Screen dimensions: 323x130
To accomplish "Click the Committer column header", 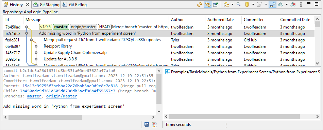I will (x=259, y=20).
